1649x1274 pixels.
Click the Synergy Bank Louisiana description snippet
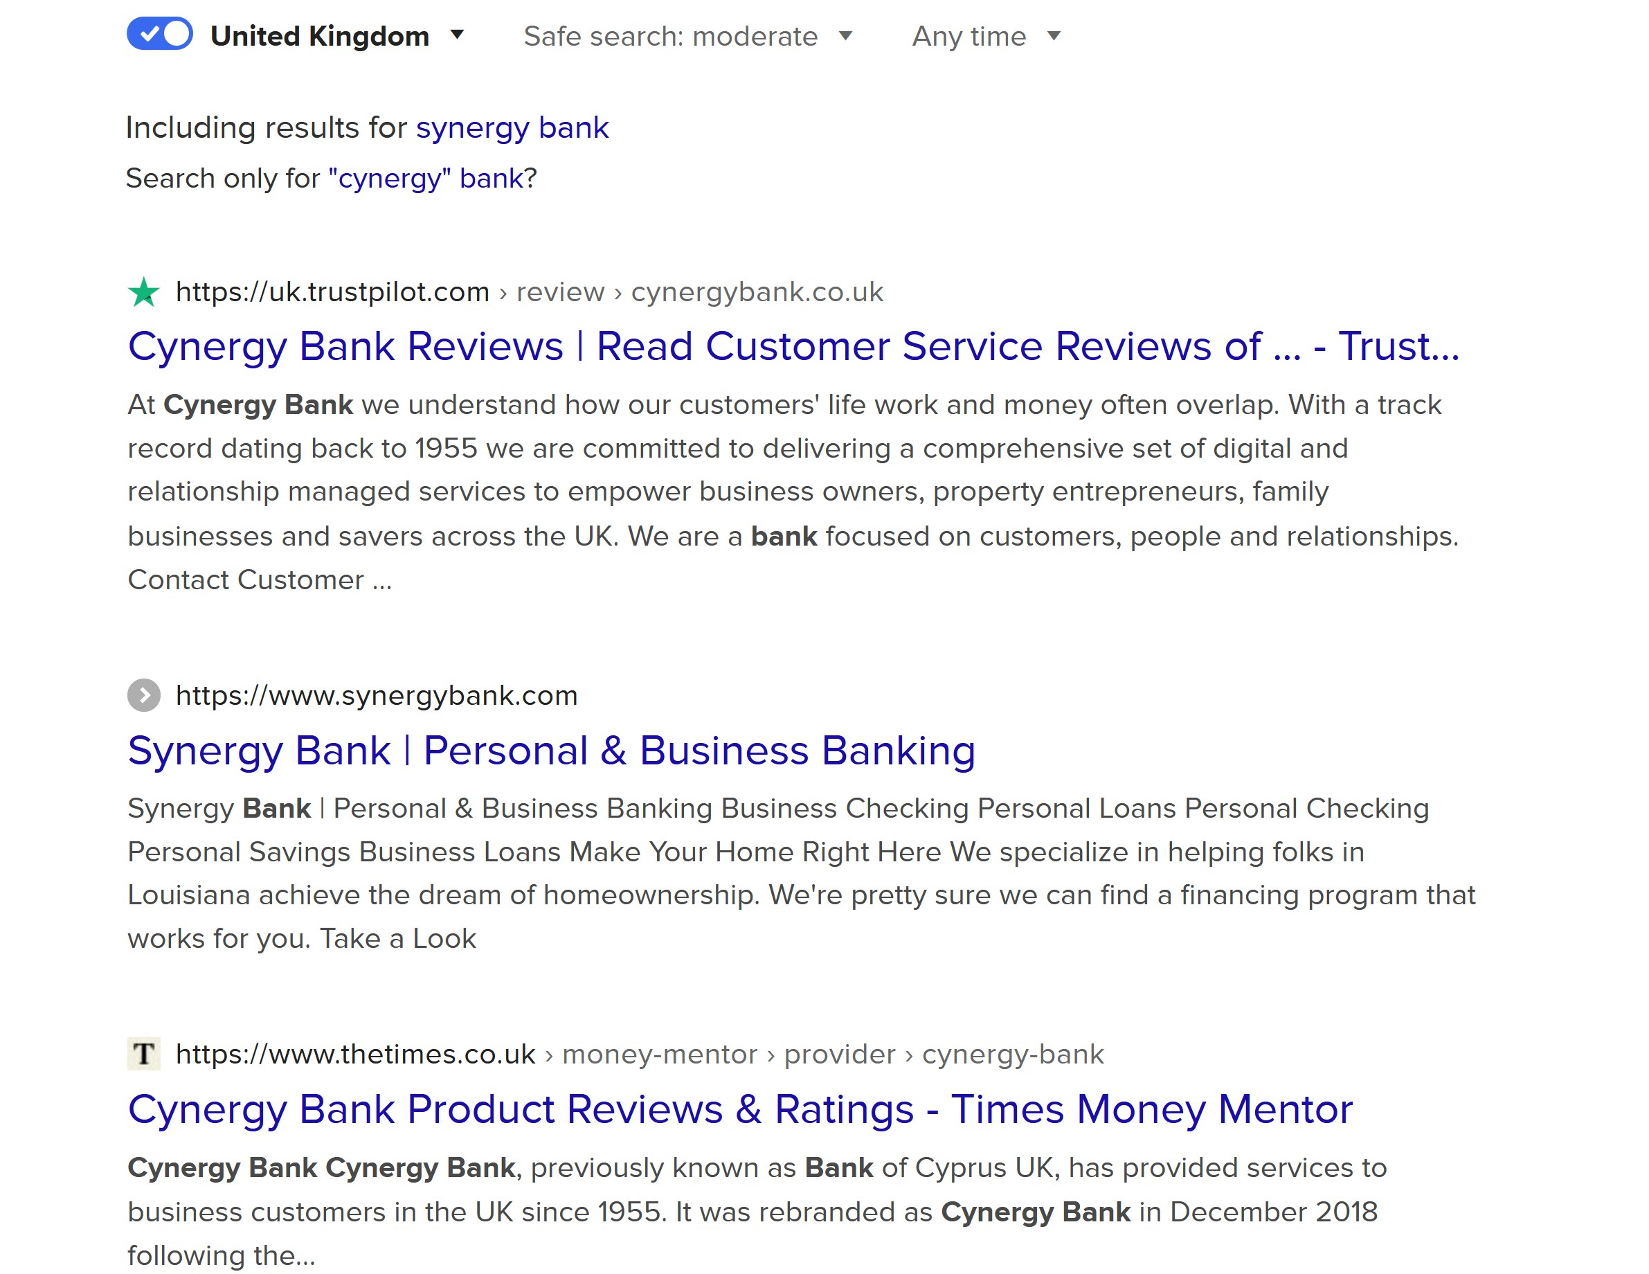coord(801,874)
